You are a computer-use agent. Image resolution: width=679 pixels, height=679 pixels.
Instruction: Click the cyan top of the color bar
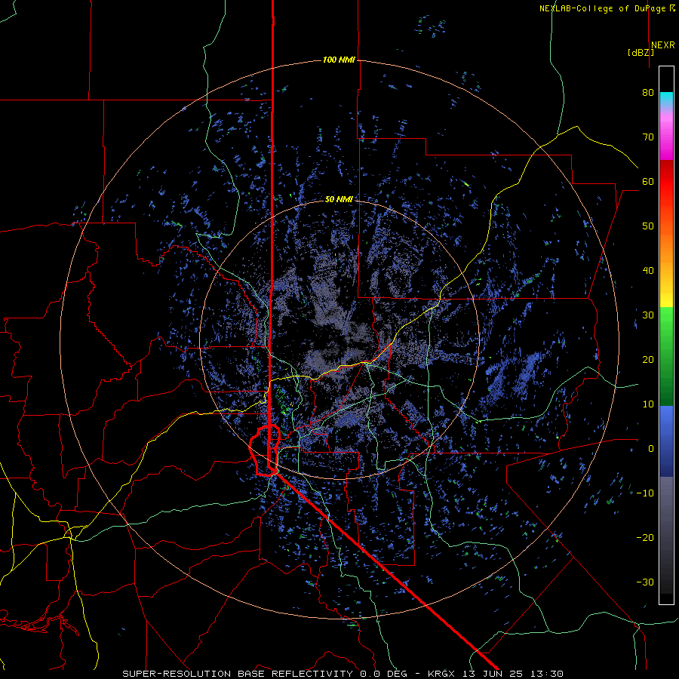(666, 97)
